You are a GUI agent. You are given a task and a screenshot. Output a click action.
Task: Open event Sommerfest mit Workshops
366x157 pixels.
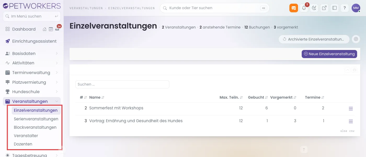[x=116, y=108]
